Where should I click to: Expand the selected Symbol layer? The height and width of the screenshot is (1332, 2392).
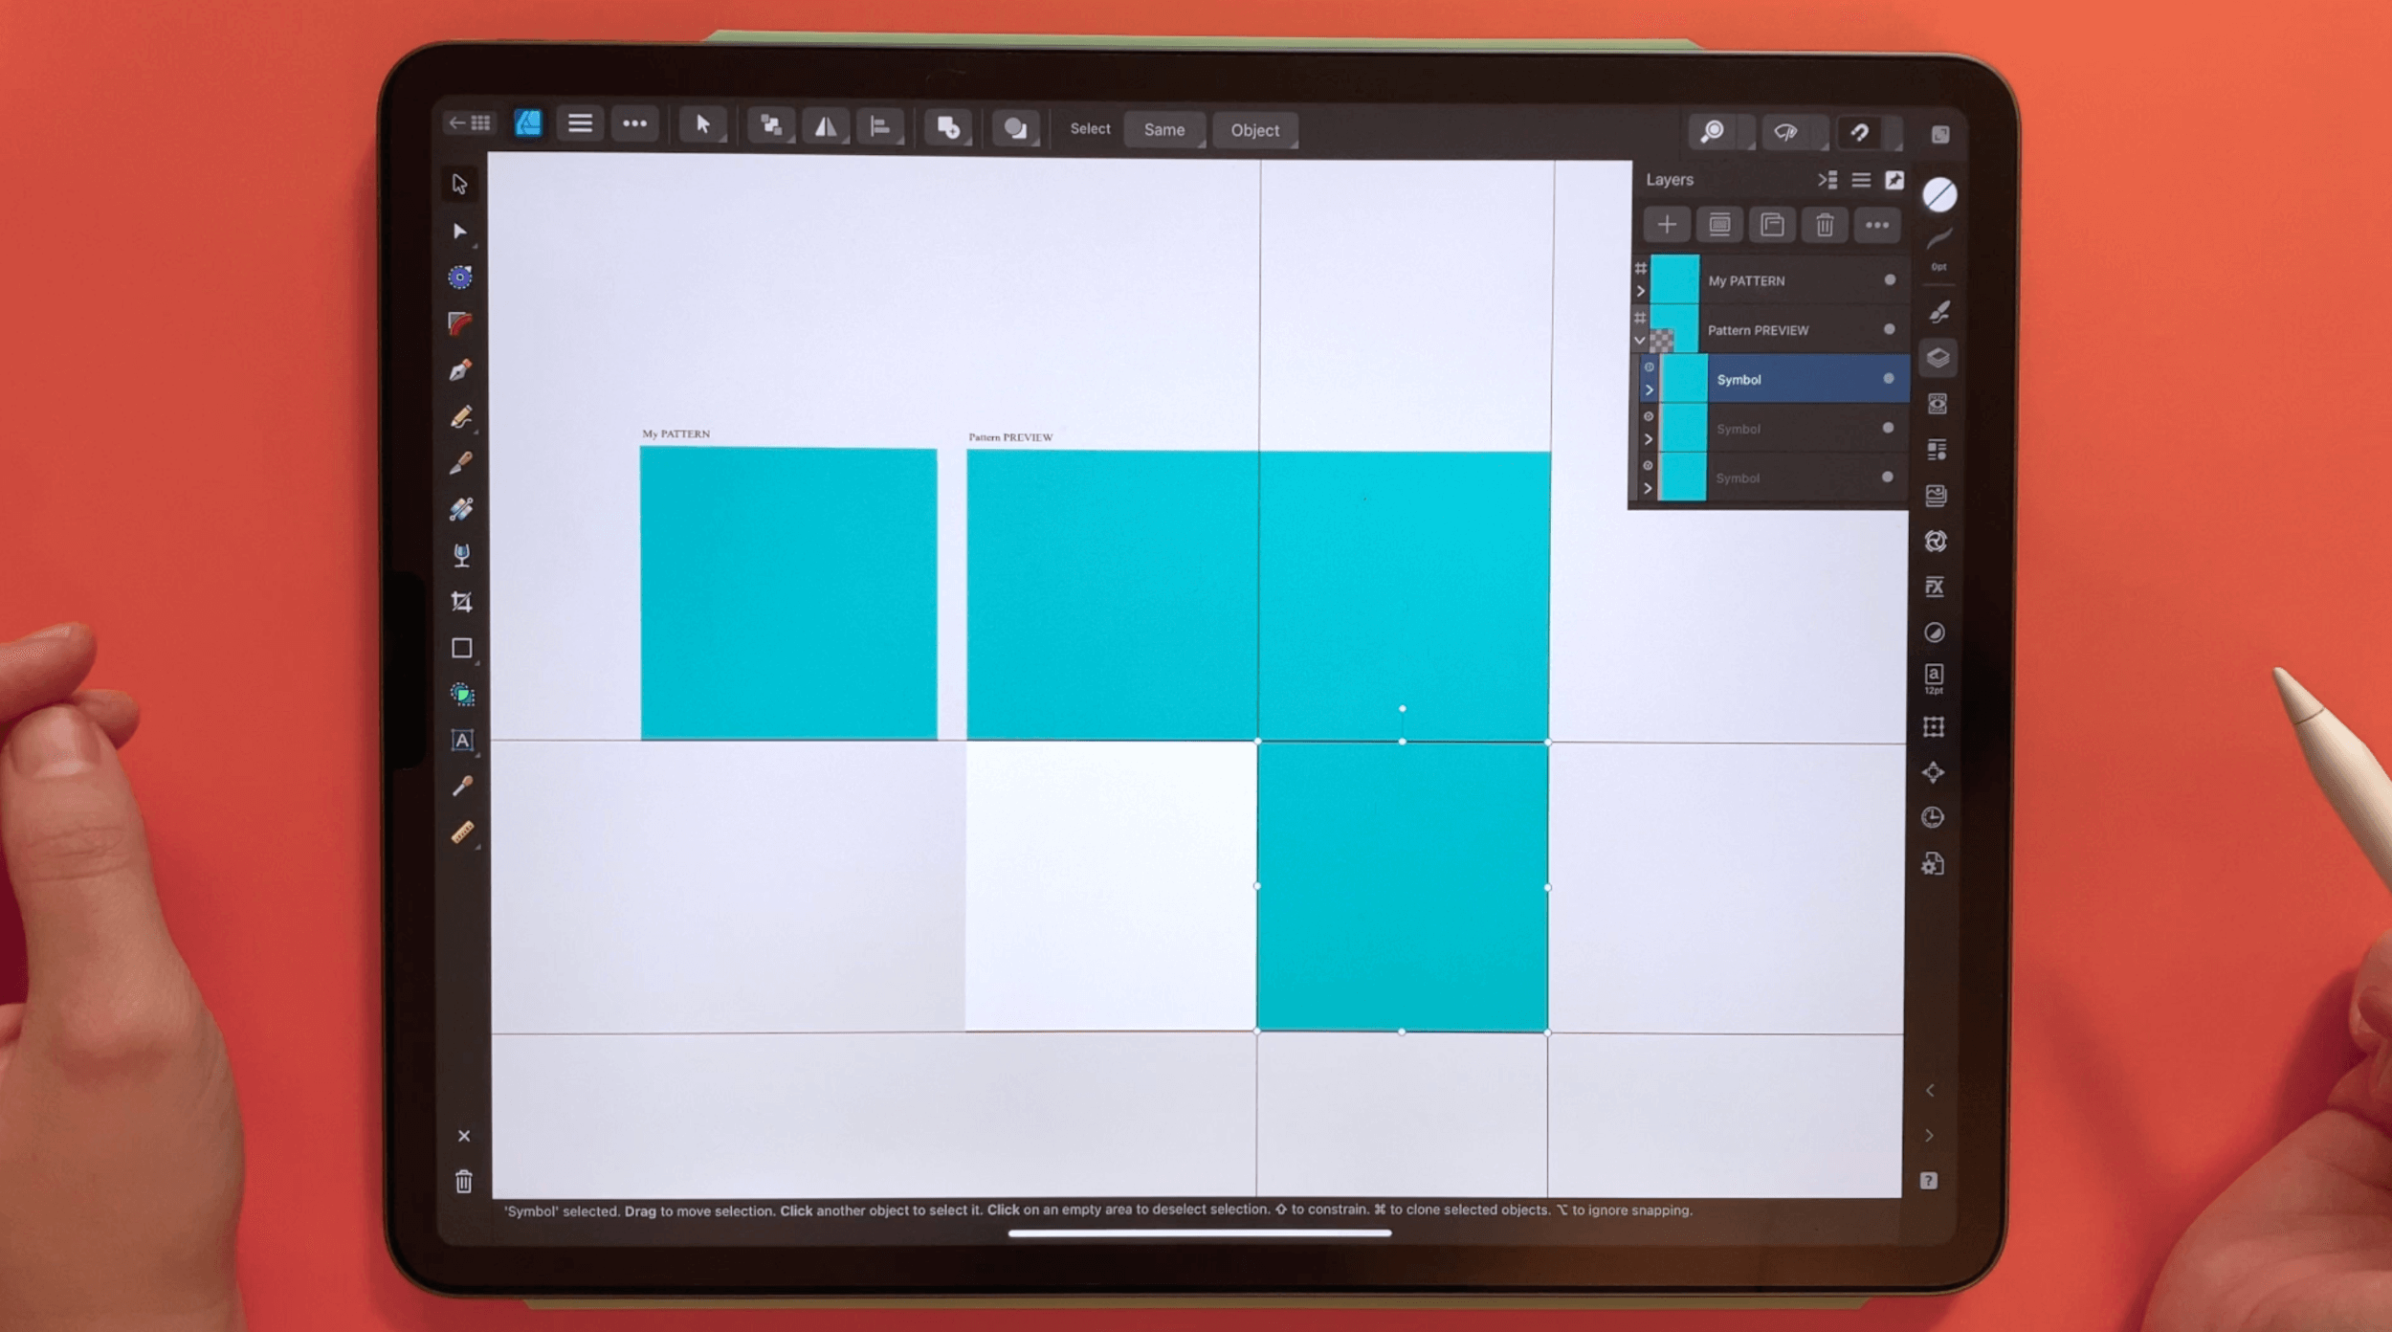pos(1649,390)
